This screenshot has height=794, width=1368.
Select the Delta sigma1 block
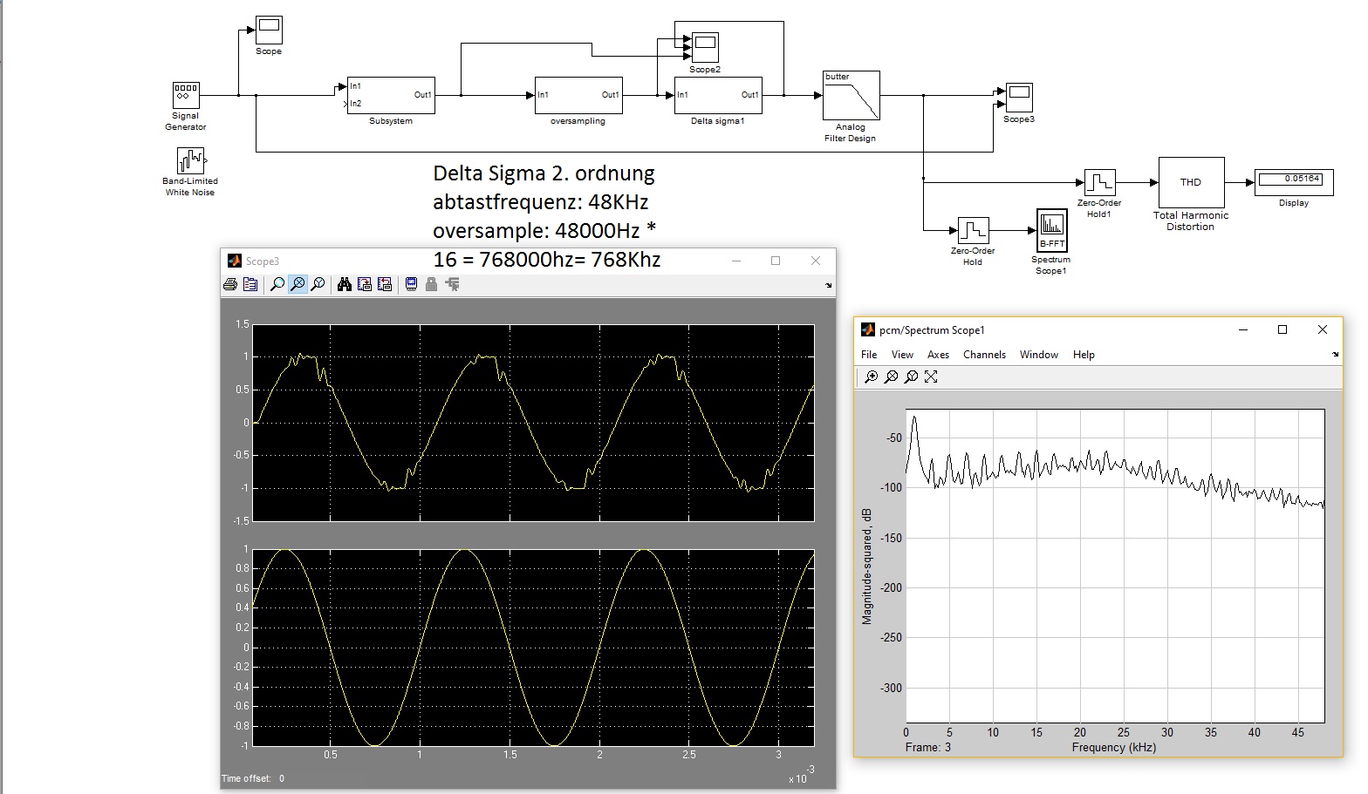pyautogui.click(x=718, y=95)
